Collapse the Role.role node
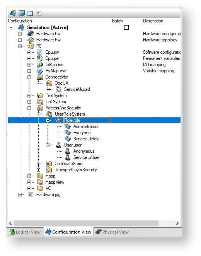 48,121
